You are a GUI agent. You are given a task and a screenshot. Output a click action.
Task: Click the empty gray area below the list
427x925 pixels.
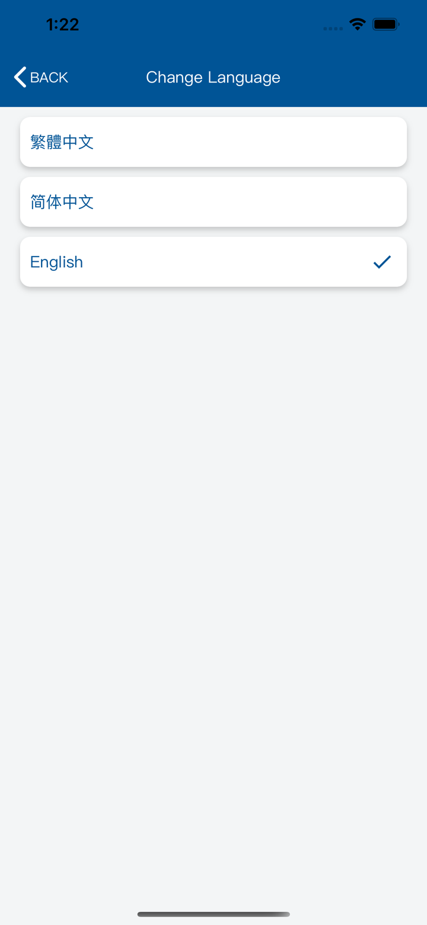pos(213,534)
